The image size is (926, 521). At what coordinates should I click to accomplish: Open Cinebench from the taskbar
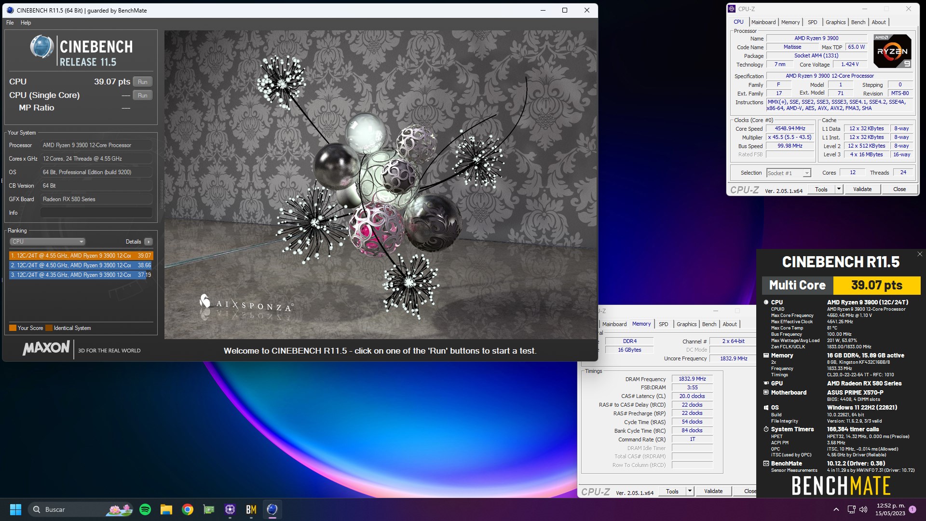pos(272,509)
